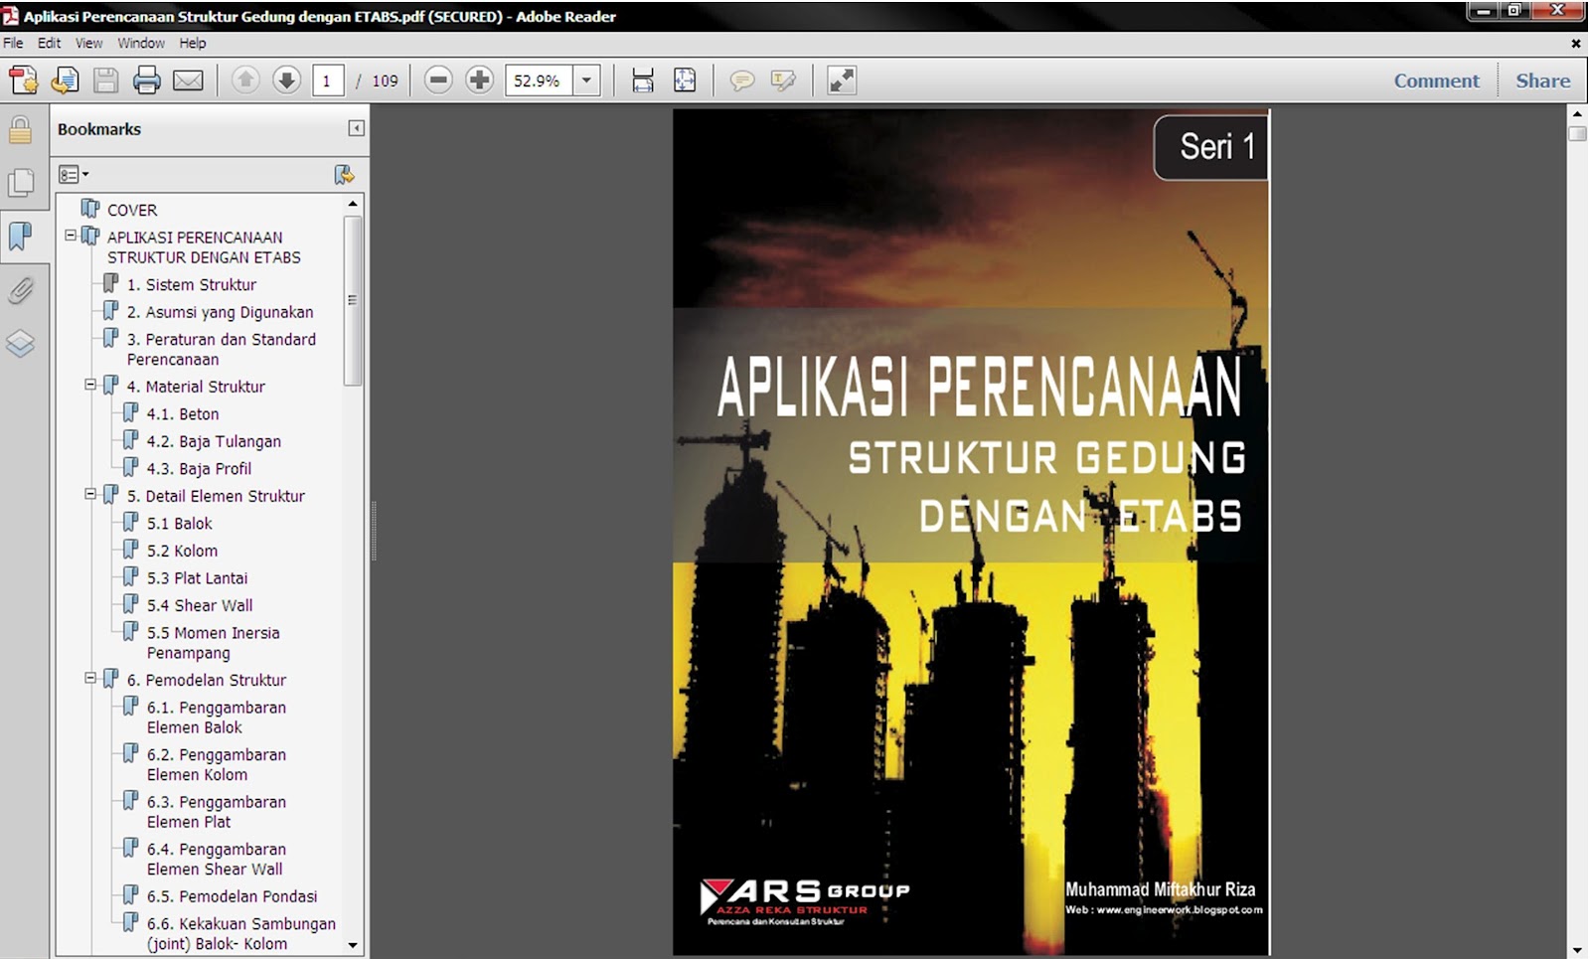Collapse 6. Pemodelan Struktur bookmark
This screenshot has height=959, width=1590.
pyautogui.click(x=90, y=678)
